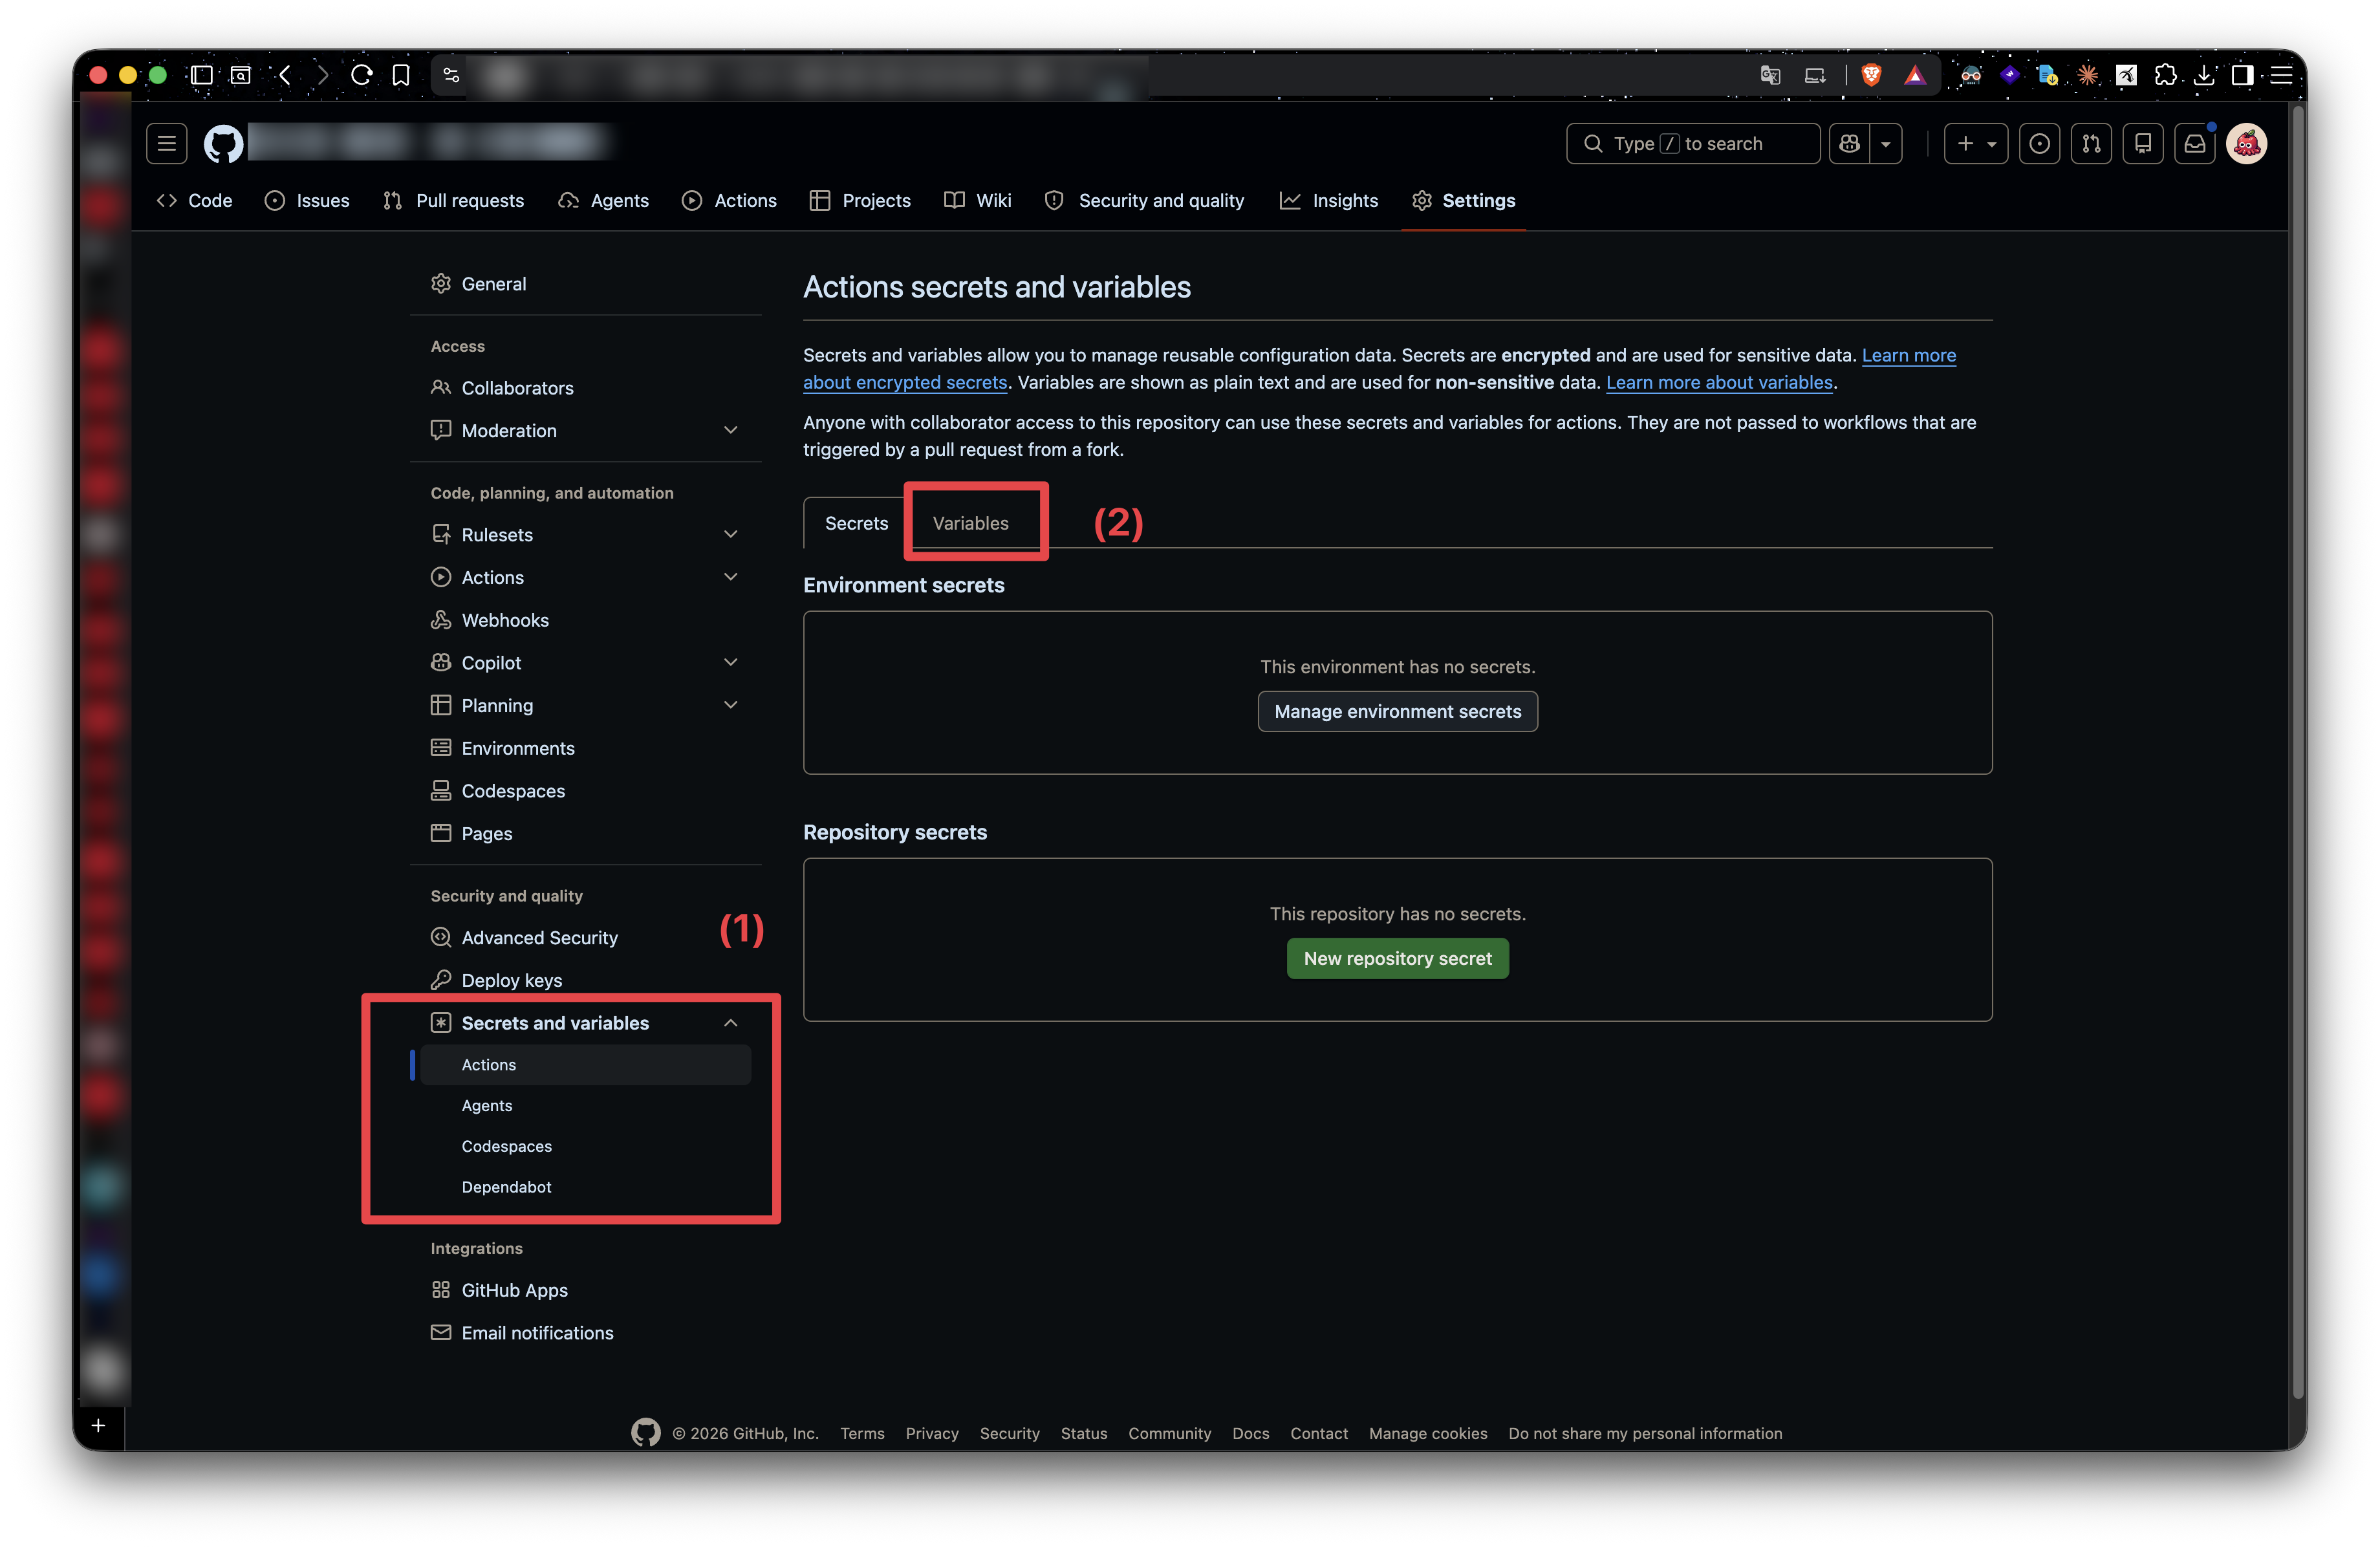Go to GitHub homepage via Octocat logo
This screenshot has width=2380, height=1547.
coord(223,144)
